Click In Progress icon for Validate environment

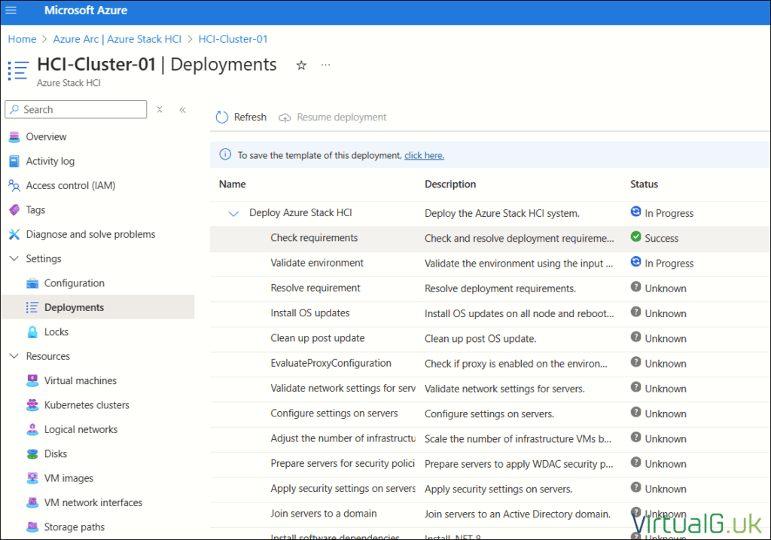[x=635, y=261]
